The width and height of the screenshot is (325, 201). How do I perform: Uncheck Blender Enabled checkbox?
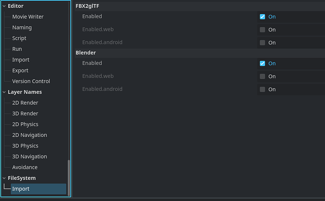tap(262, 63)
